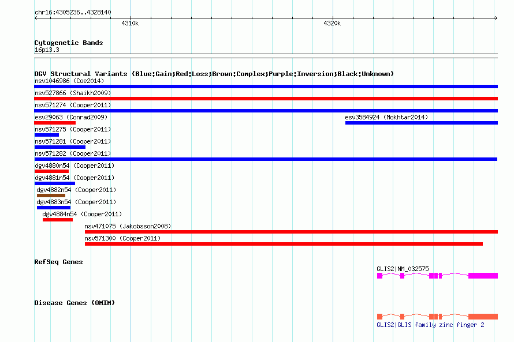Click the nsv571281 (Cooper2011) label

coord(73,141)
